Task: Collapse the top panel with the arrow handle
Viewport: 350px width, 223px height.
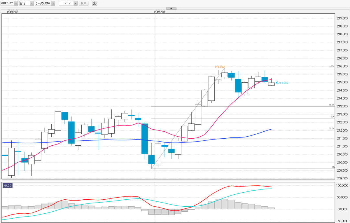Action: [171, 8]
